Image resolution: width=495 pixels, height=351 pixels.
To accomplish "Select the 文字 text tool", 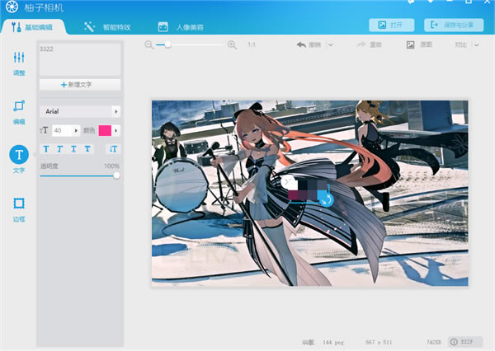I will point(19,159).
